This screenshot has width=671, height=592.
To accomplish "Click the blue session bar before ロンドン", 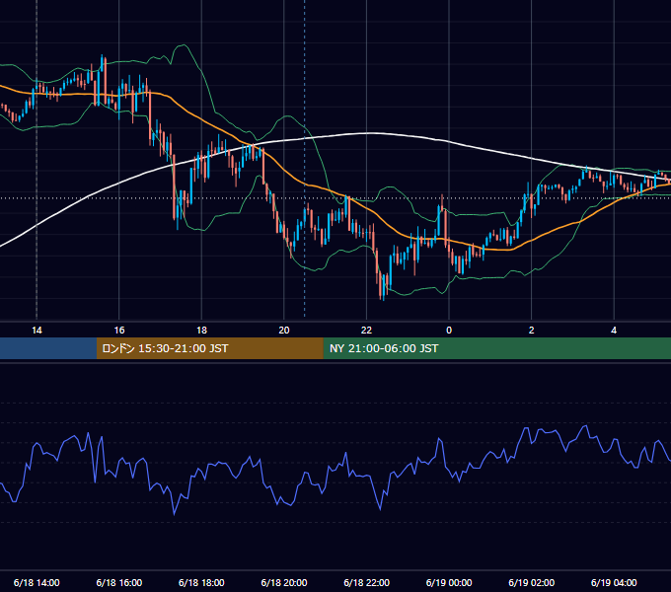I will [48, 348].
